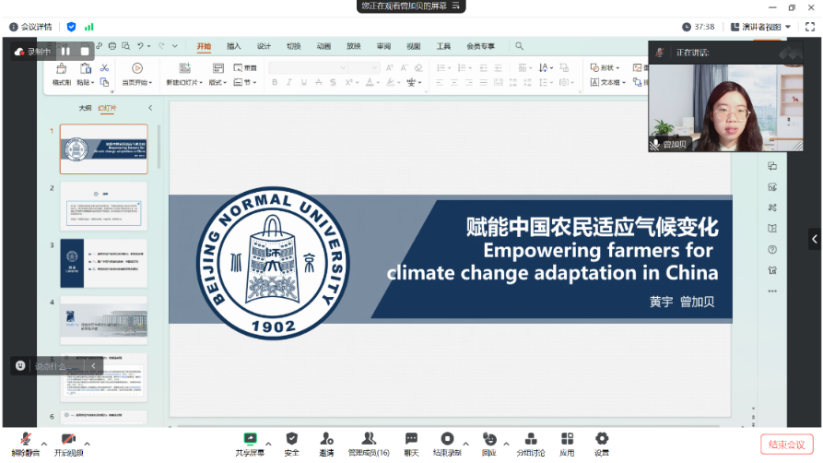Screen dimensions: 823x463
Task: Expand microphone audio options arrow
Action: tap(44, 444)
